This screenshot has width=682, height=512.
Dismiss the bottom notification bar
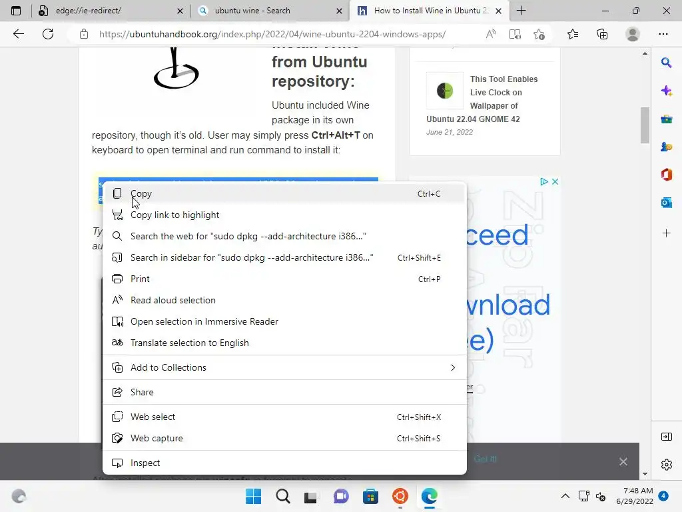point(623,461)
